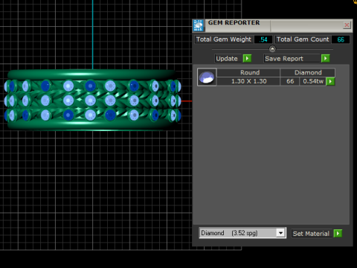This screenshot has width=357, height=268.
Task: Click the Diamond column header
Action: click(308, 72)
